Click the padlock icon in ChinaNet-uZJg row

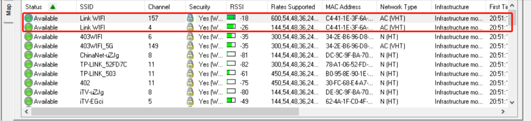point(190,55)
